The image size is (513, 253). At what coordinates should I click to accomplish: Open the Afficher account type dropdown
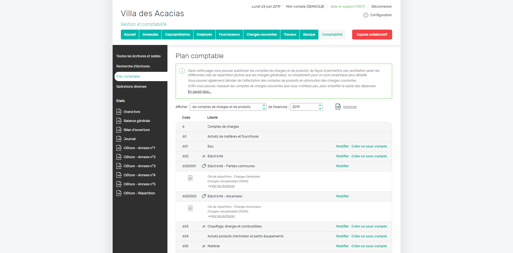(x=228, y=107)
